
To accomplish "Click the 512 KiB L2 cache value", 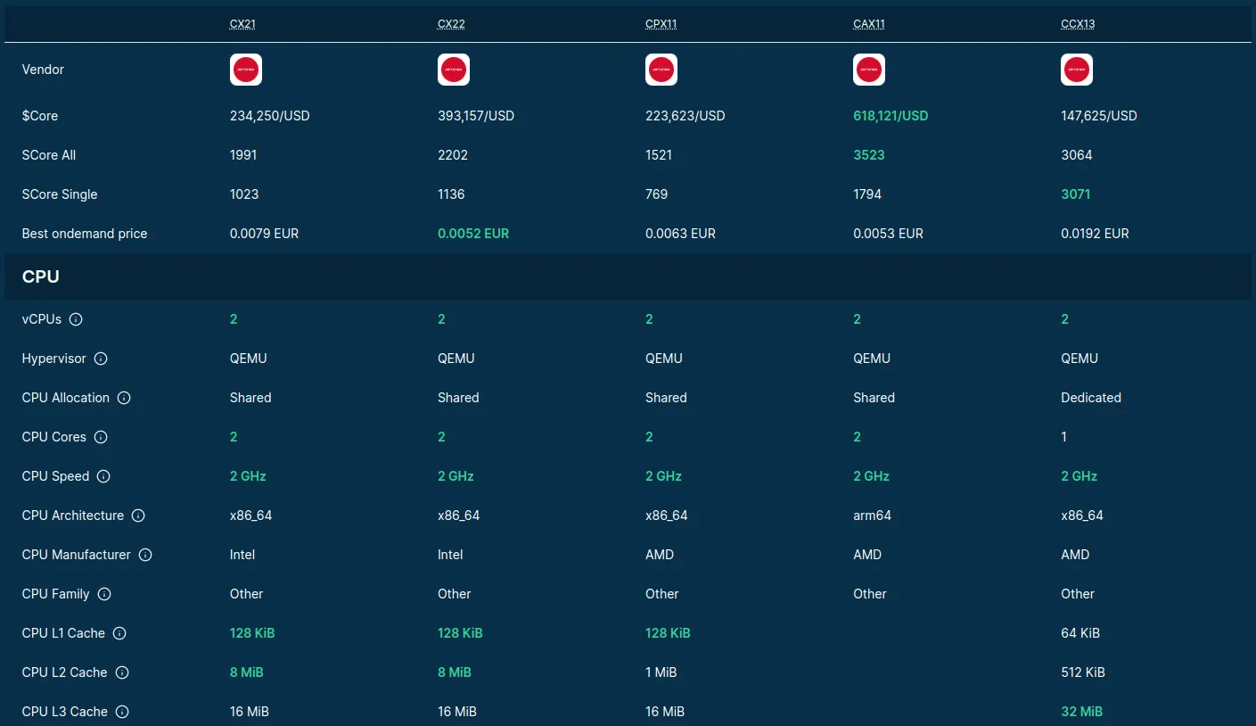I will pyautogui.click(x=1083, y=672).
